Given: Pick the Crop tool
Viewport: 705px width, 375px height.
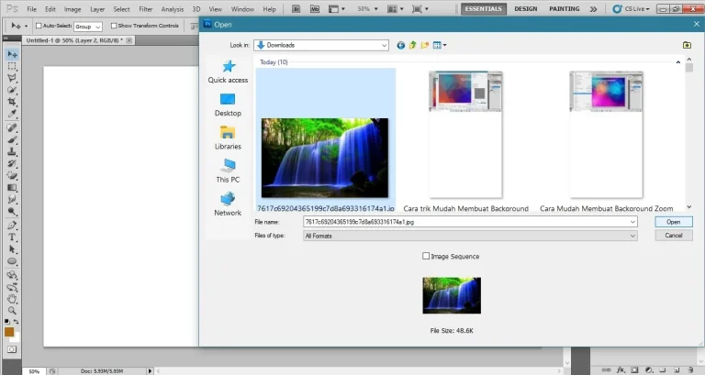Looking at the screenshot, I should 12,104.
